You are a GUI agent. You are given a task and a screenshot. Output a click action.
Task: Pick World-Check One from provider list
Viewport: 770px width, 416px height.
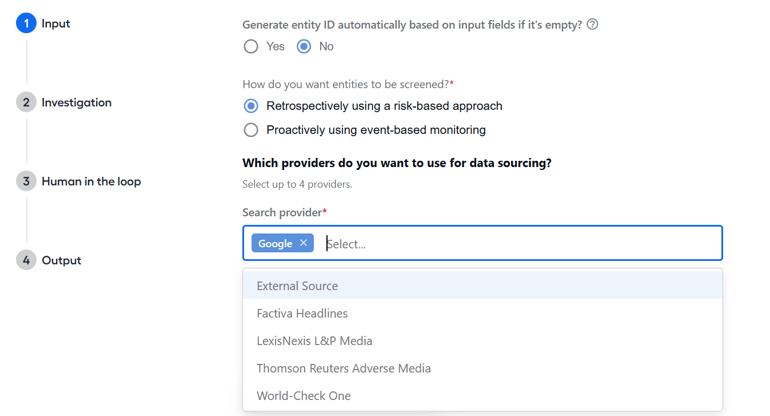(482, 395)
